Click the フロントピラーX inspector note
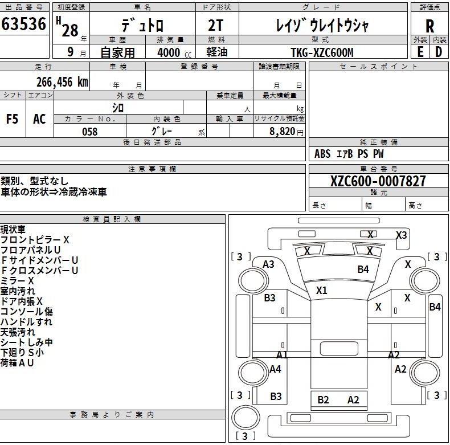The width and height of the screenshot is (450, 445). [35, 240]
